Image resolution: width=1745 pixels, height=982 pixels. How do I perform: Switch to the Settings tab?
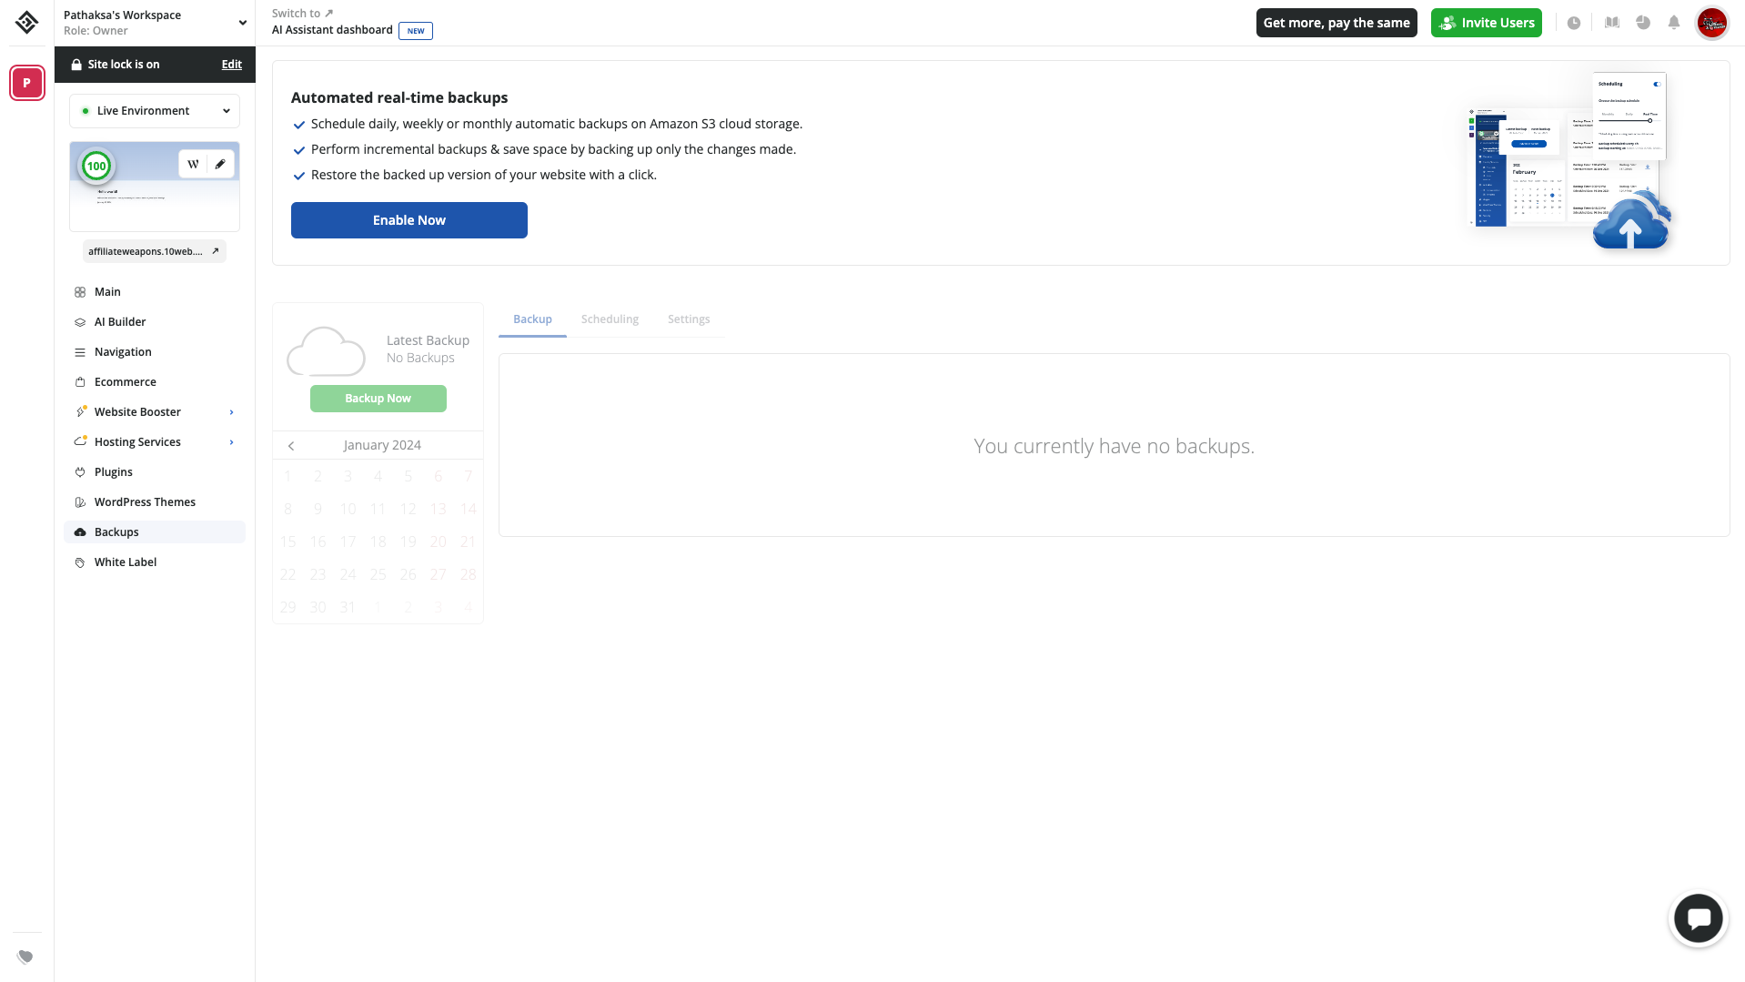click(x=688, y=319)
